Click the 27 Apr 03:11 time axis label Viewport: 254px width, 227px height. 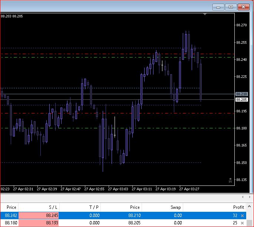coord(142,189)
